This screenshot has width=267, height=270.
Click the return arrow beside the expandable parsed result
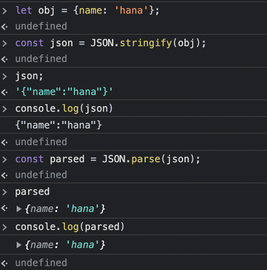tap(4, 208)
